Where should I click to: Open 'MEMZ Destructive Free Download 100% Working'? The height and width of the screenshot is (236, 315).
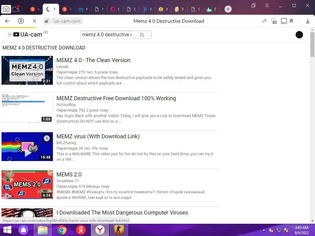pyautogui.click(x=116, y=98)
